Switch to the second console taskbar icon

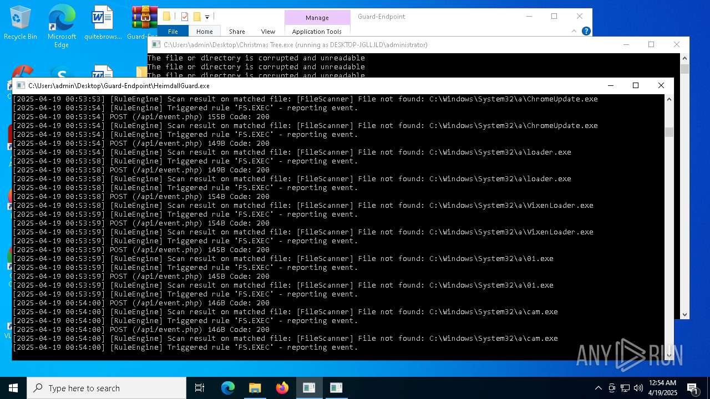click(x=336, y=388)
